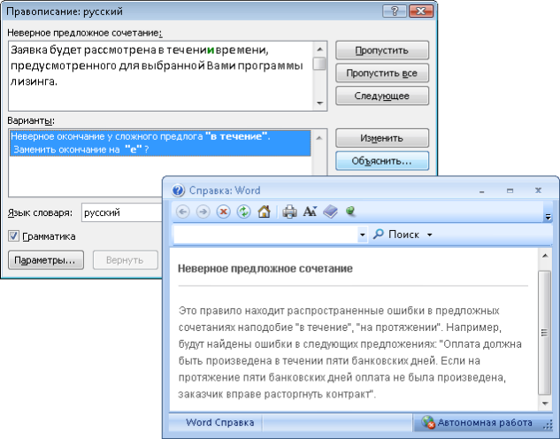Screen dimensions: 560x439
Task: Click Help heading Неверное предложное сочетание
Action: (265, 268)
